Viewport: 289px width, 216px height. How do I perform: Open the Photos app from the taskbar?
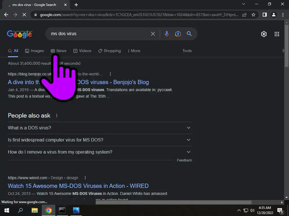(x=76, y=210)
